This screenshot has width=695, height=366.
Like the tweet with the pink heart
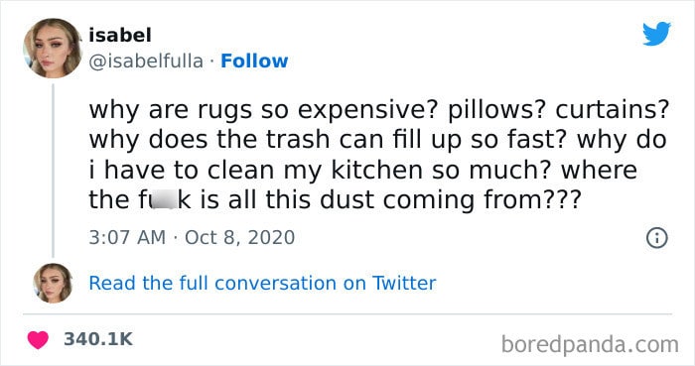(38, 339)
